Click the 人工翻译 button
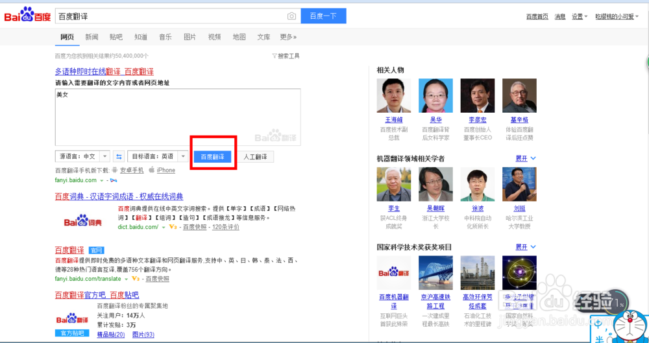Viewport: 649px width, 343px height. [255, 157]
